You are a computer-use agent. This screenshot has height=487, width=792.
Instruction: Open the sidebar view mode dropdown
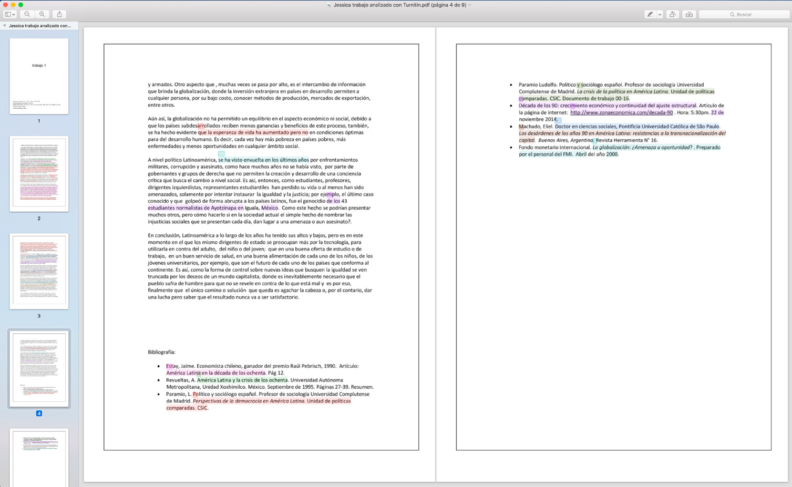pyautogui.click(x=10, y=14)
